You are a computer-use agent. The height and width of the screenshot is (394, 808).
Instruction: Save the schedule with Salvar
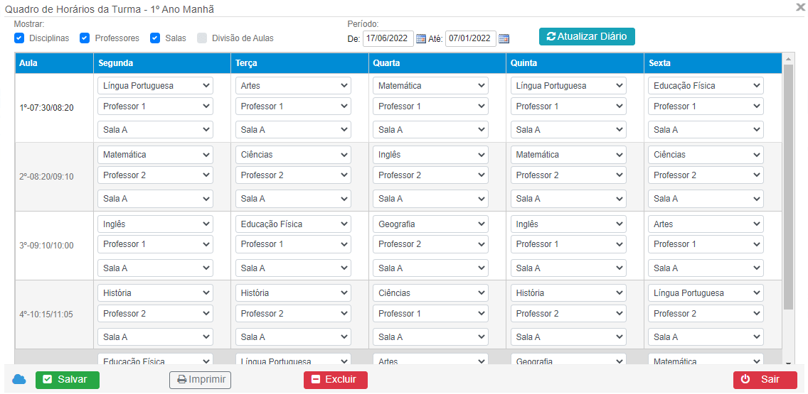tap(68, 380)
